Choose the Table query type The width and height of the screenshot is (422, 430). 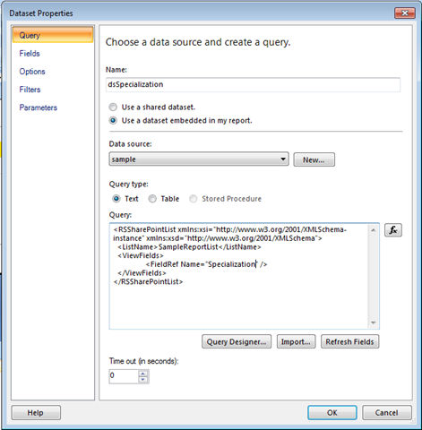[152, 199]
